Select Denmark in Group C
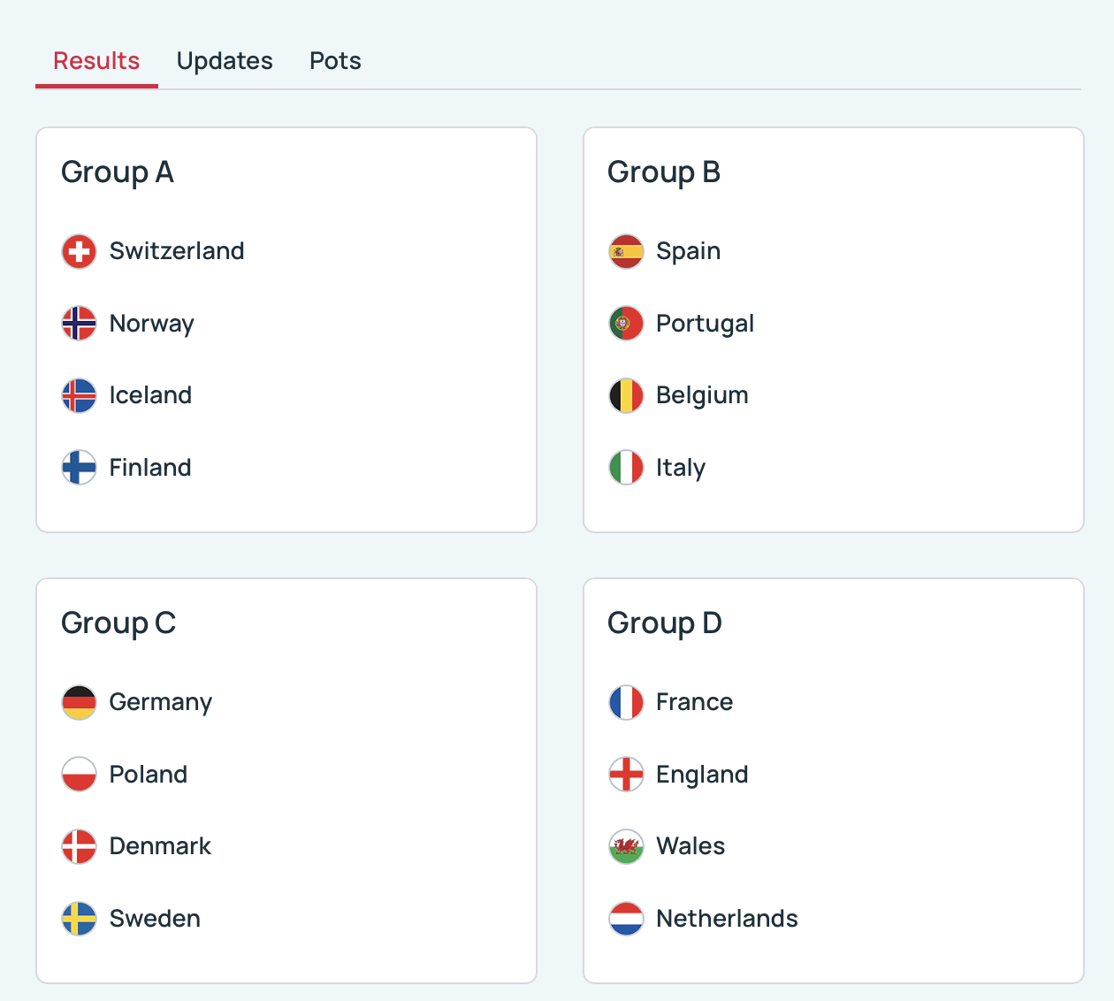 (160, 846)
